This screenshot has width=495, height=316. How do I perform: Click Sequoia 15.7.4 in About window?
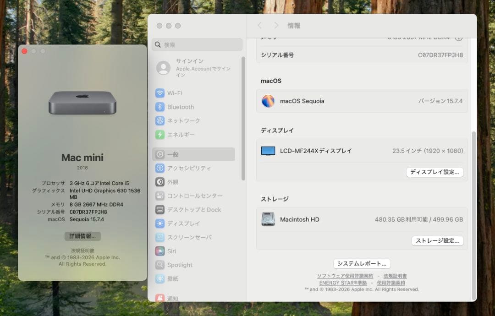click(87, 219)
